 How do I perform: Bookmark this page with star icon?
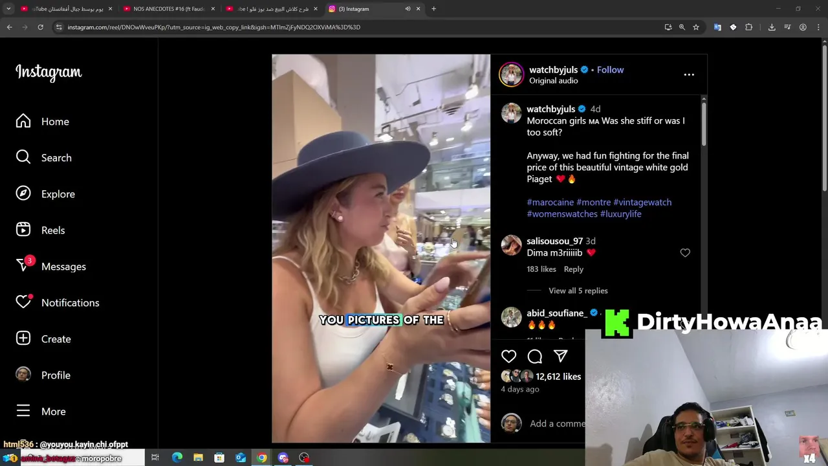click(x=696, y=27)
